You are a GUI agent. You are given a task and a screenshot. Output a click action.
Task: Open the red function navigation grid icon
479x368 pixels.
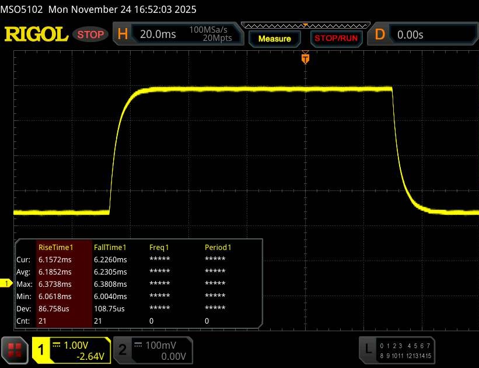pyautogui.click(x=16, y=350)
